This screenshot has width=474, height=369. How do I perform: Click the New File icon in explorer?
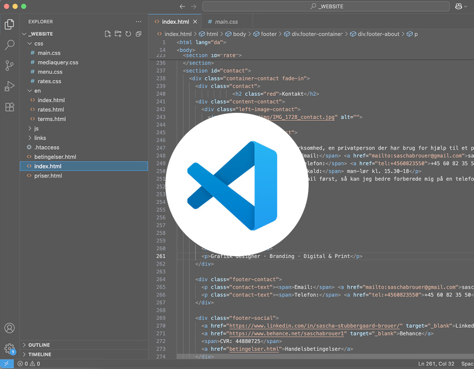(x=107, y=34)
